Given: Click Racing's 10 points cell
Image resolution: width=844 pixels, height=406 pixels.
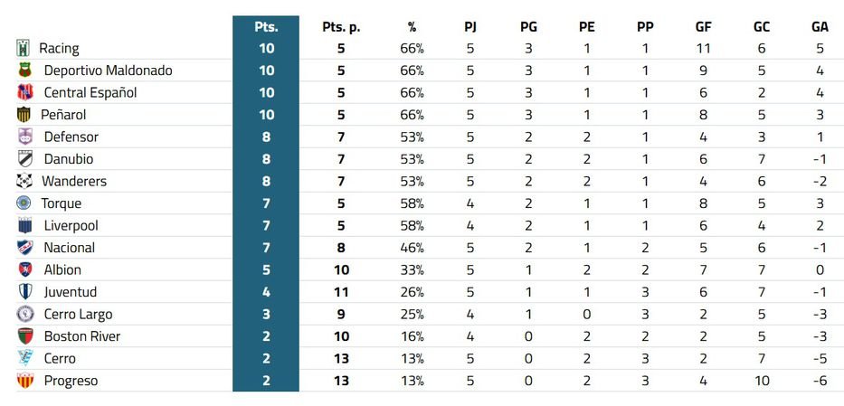Looking at the screenshot, I should tap(266, 48).
